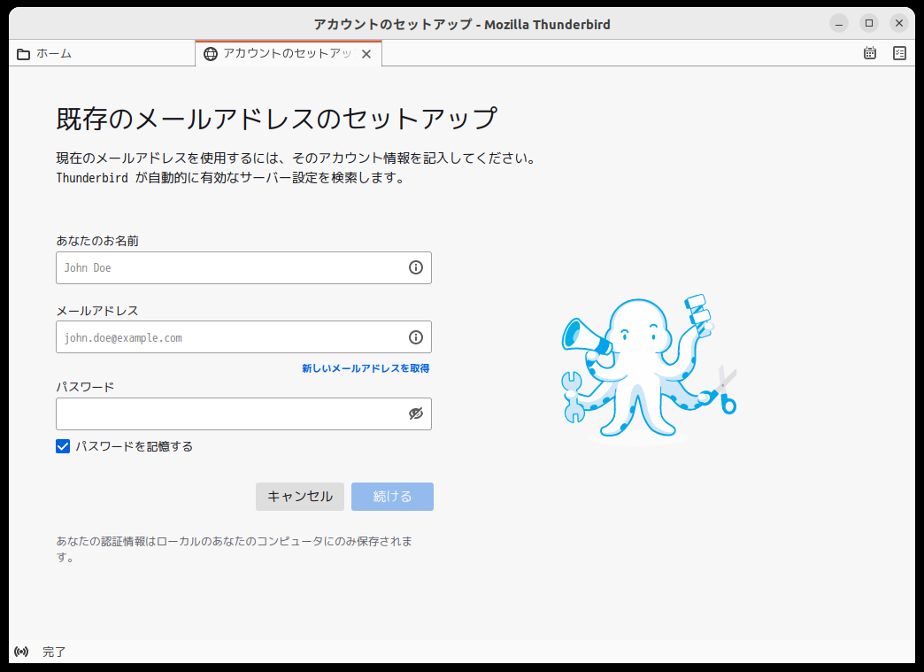Screen dimensions: 924x672
Task: Minimize the Thunderbird window
Action: [838, 24]
